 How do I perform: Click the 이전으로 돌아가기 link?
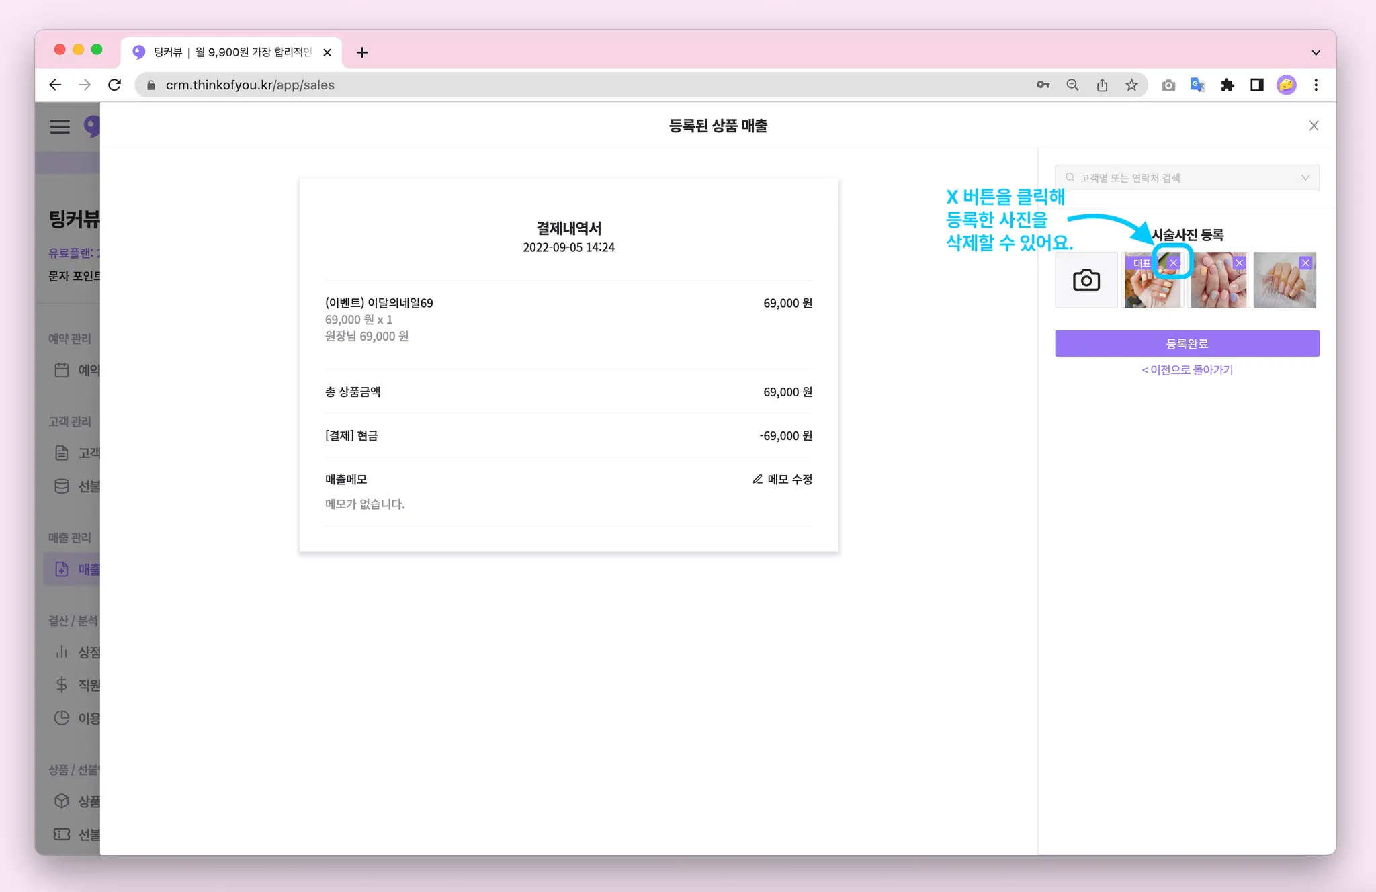(1187, 370)
